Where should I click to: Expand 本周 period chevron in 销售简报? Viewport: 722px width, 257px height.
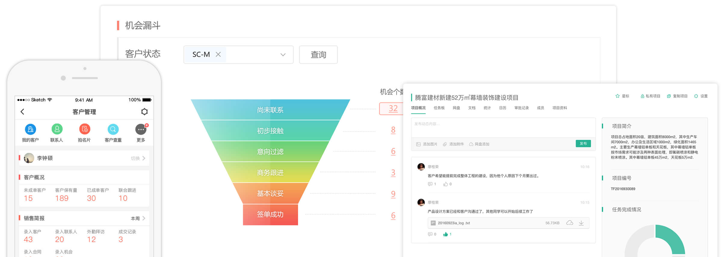coord(144,218)
